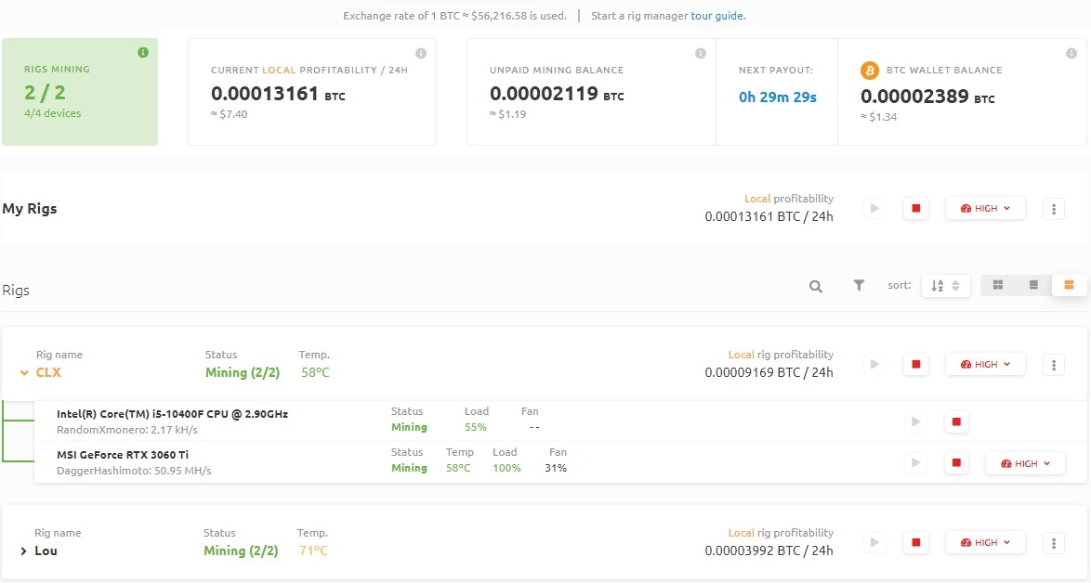Click Lou Mining (2/2) status

click(x=241, y=551)
